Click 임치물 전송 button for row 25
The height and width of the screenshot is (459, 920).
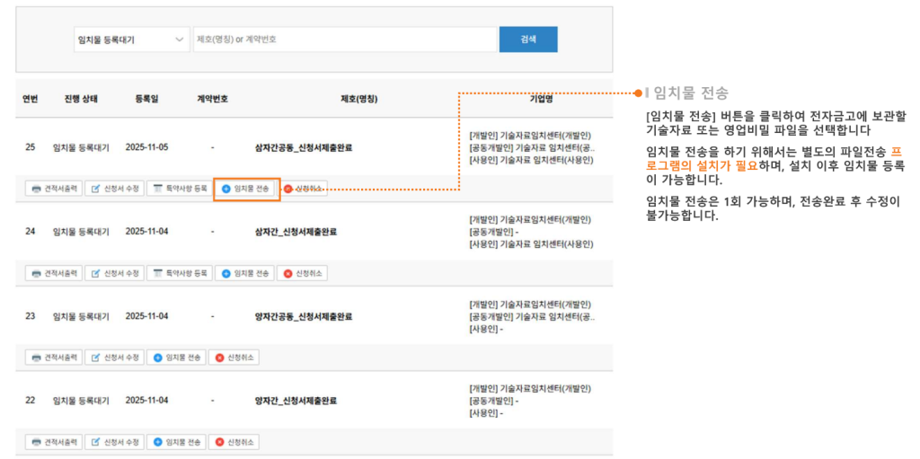246,189
